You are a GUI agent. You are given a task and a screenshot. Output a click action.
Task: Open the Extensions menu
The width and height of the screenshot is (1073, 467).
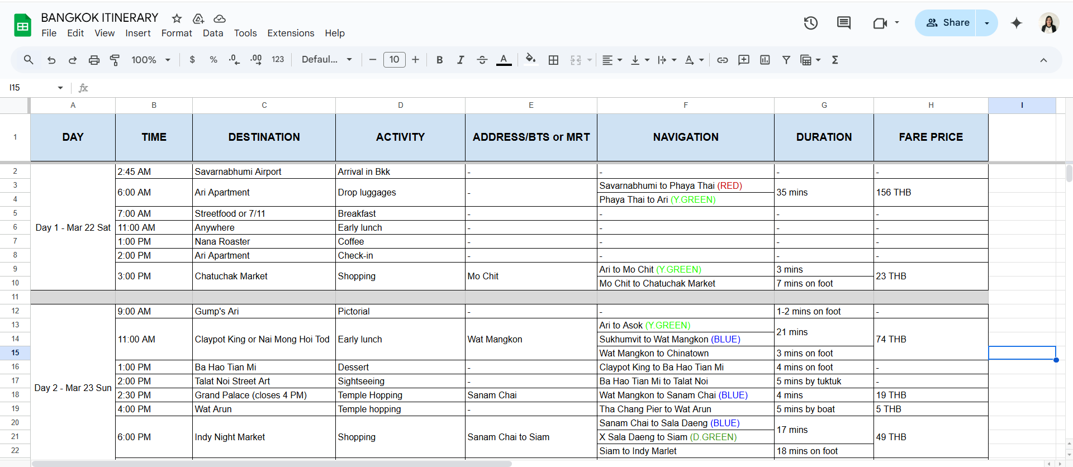click(x=291, y=33)
